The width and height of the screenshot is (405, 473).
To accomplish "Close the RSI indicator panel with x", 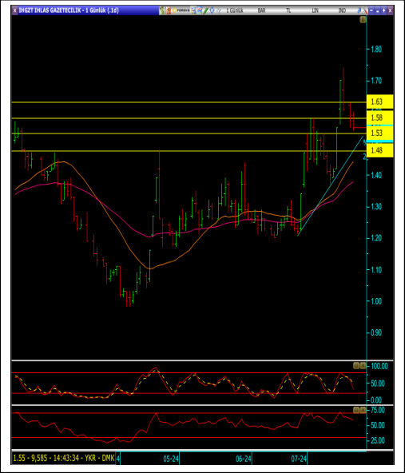I will (x=363, y=410).
